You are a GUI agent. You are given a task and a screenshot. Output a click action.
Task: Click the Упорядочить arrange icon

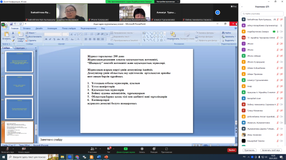click(x=173, y=34)
